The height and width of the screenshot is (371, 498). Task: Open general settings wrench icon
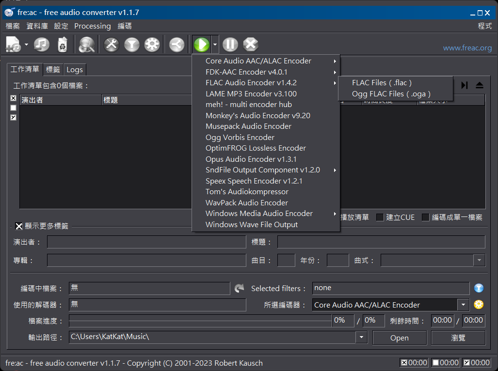112,45
